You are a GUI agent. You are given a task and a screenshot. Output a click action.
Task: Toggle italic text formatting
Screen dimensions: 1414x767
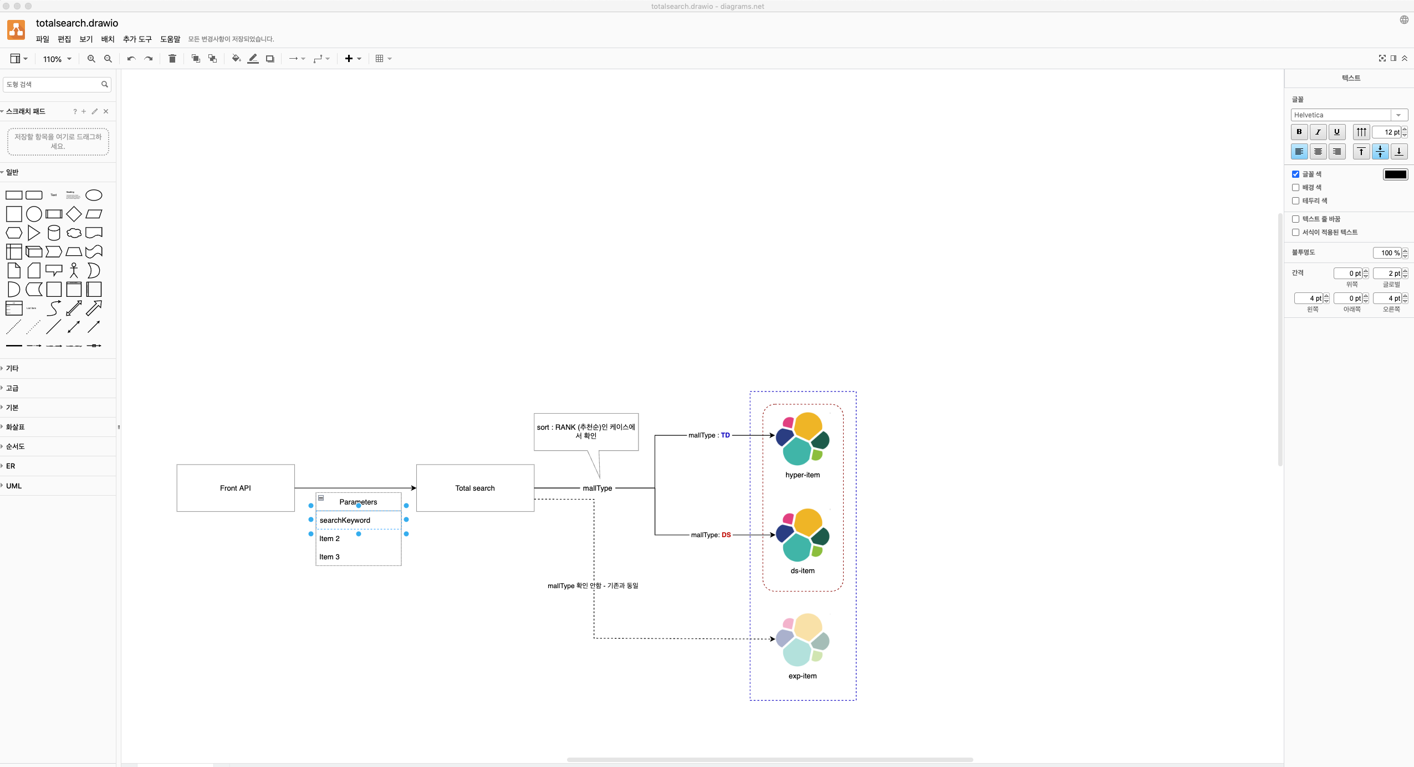1318,132
